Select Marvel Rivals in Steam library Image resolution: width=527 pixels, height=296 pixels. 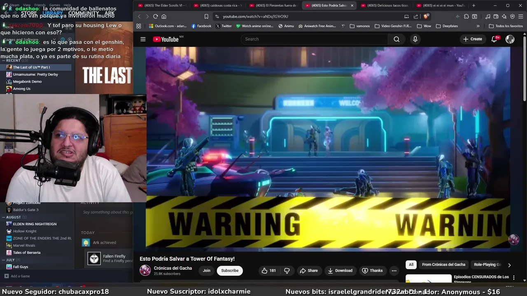[24, 245]
